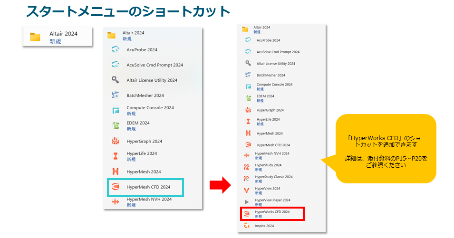454x238 pixels.
Task: Click AcuProbe 2024 icon in middle list
Action: pos(116,49)
